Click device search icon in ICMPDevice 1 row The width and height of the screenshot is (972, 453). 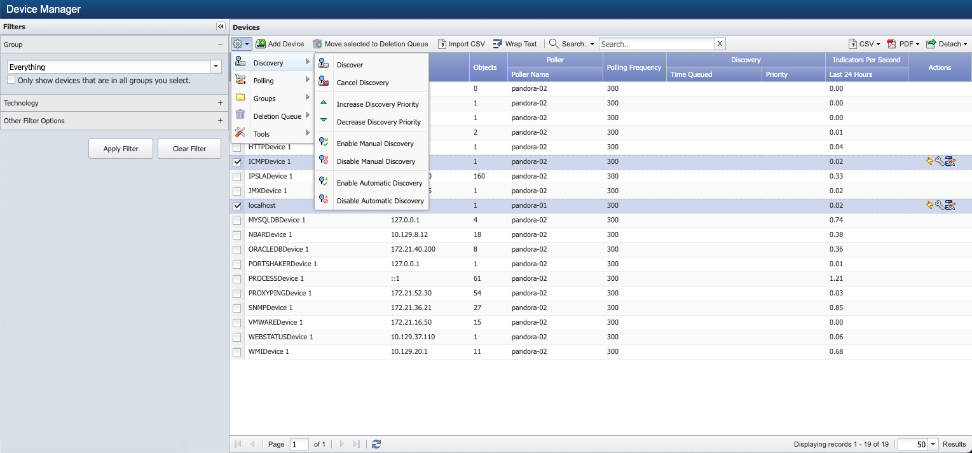click(950, 161)
